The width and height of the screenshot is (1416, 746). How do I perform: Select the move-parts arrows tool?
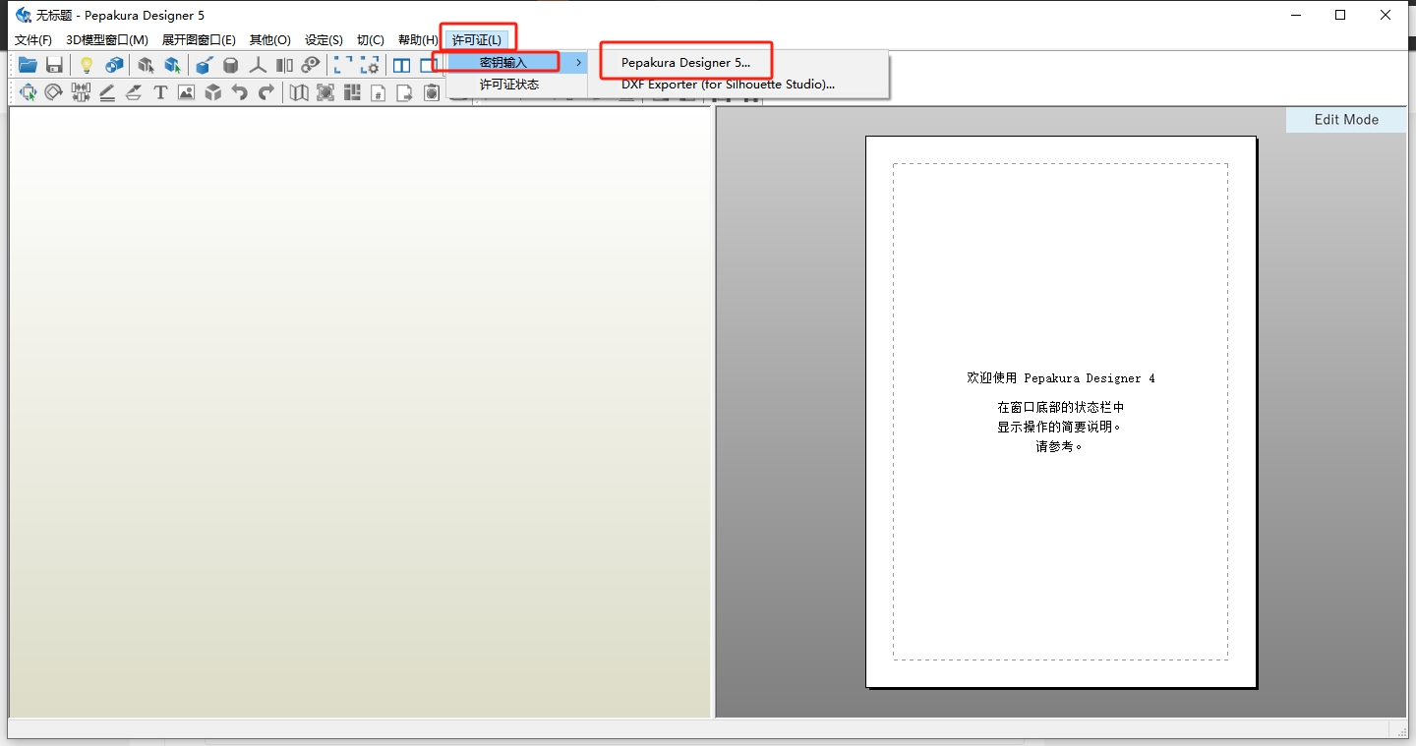point(28,92)
